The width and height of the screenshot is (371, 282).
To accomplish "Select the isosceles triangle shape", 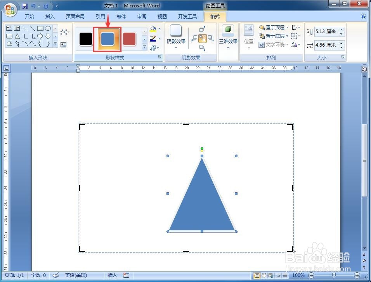I will coord(17,36).
